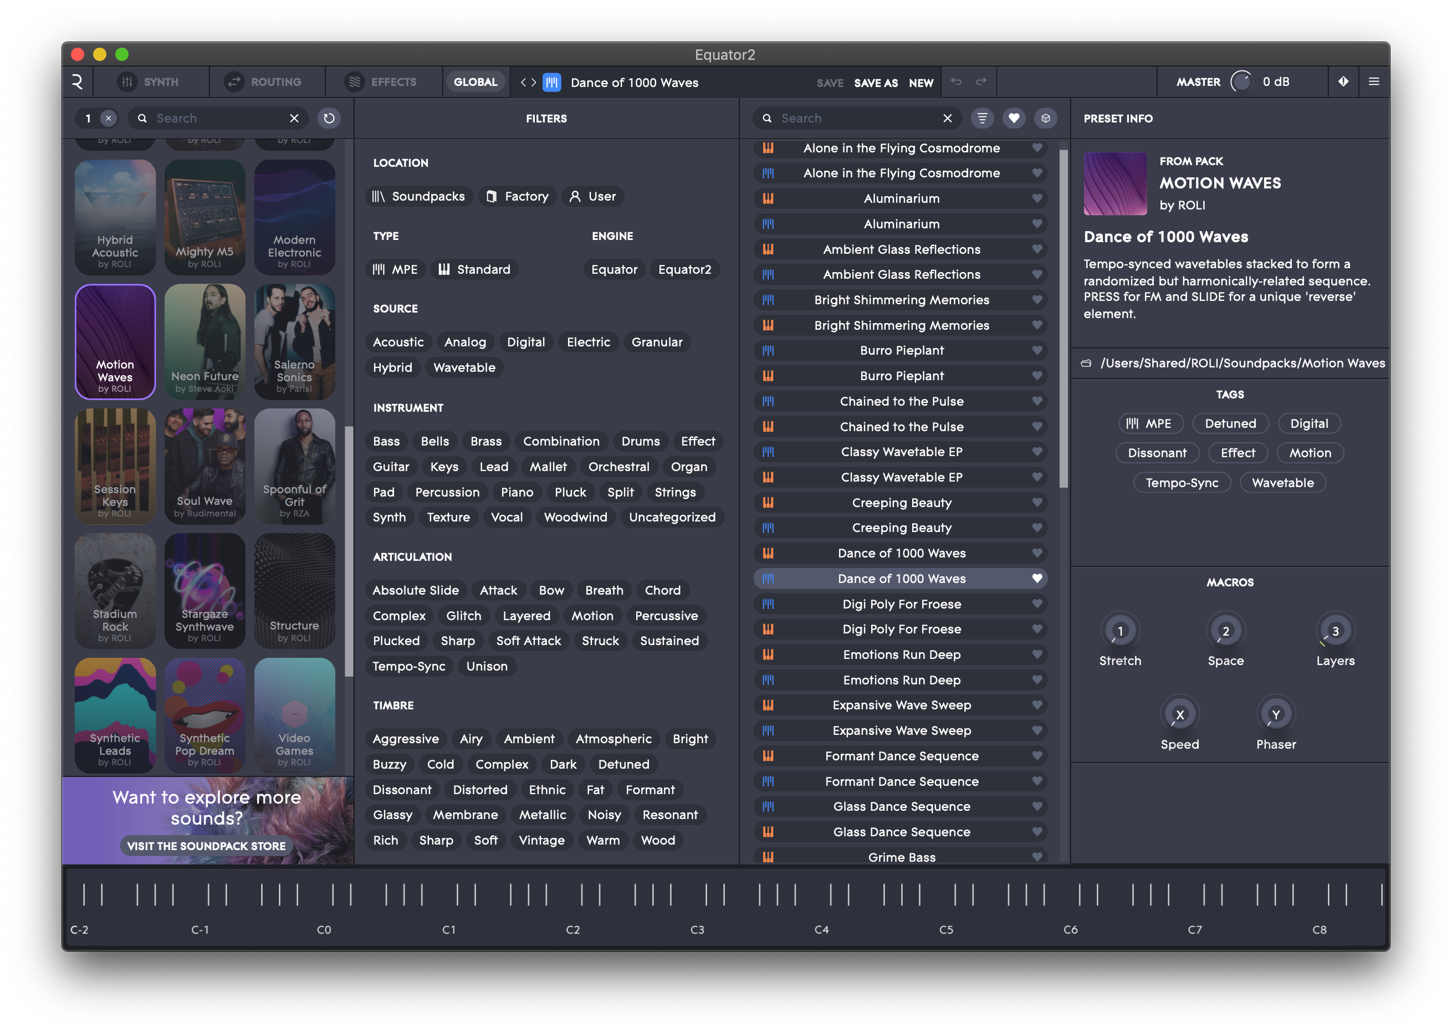Click the preset list scrollbar
Viewport: 1452px width, 1033px height.
click(1063, 318)
